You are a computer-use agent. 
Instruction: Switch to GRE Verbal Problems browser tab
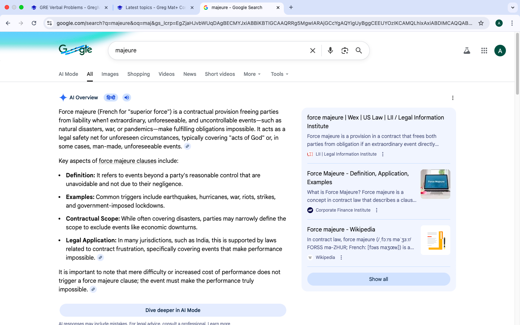tap(69, 7)
